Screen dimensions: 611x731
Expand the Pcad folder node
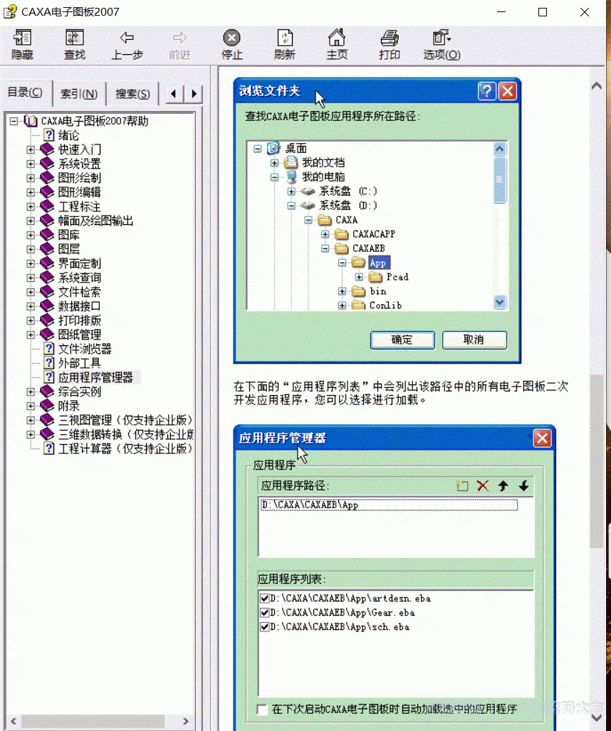pos(359,277)
